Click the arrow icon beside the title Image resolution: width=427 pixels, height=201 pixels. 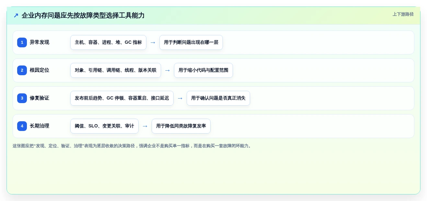16,16
